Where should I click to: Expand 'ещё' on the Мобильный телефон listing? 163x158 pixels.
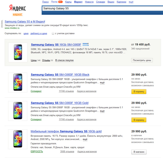[85, 139]
